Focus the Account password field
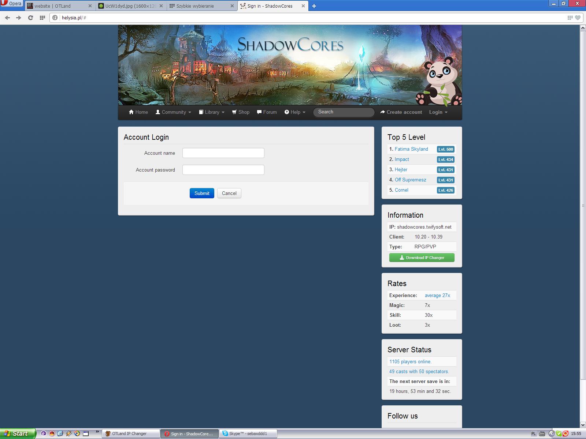This screenshot has width=586, height=439. coord(223,170)
